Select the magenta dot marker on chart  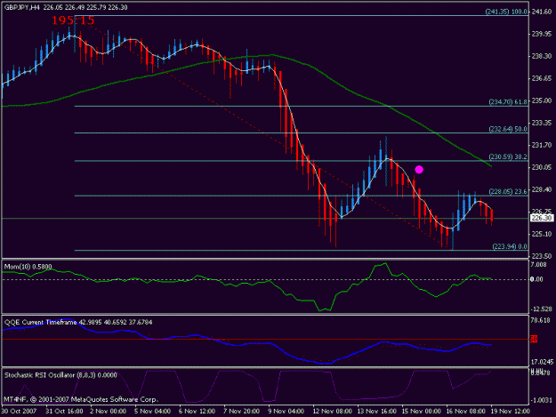click(419, 170)
